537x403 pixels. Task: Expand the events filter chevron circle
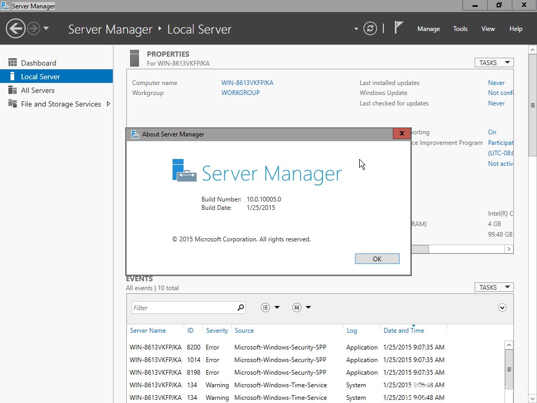click(x=502, y=307)
